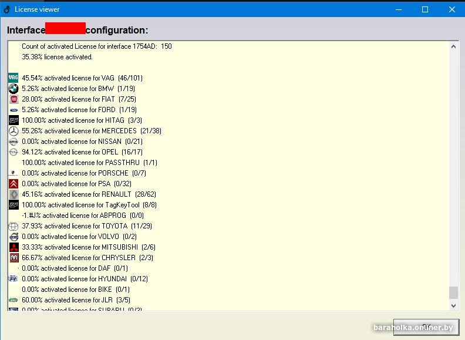Select the MERCEDES star icon
This screenshot has height=340, width=465.
[x=14, y=131]
